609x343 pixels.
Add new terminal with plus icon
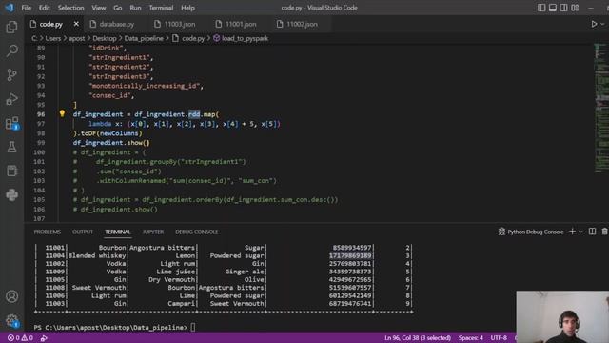572,232
